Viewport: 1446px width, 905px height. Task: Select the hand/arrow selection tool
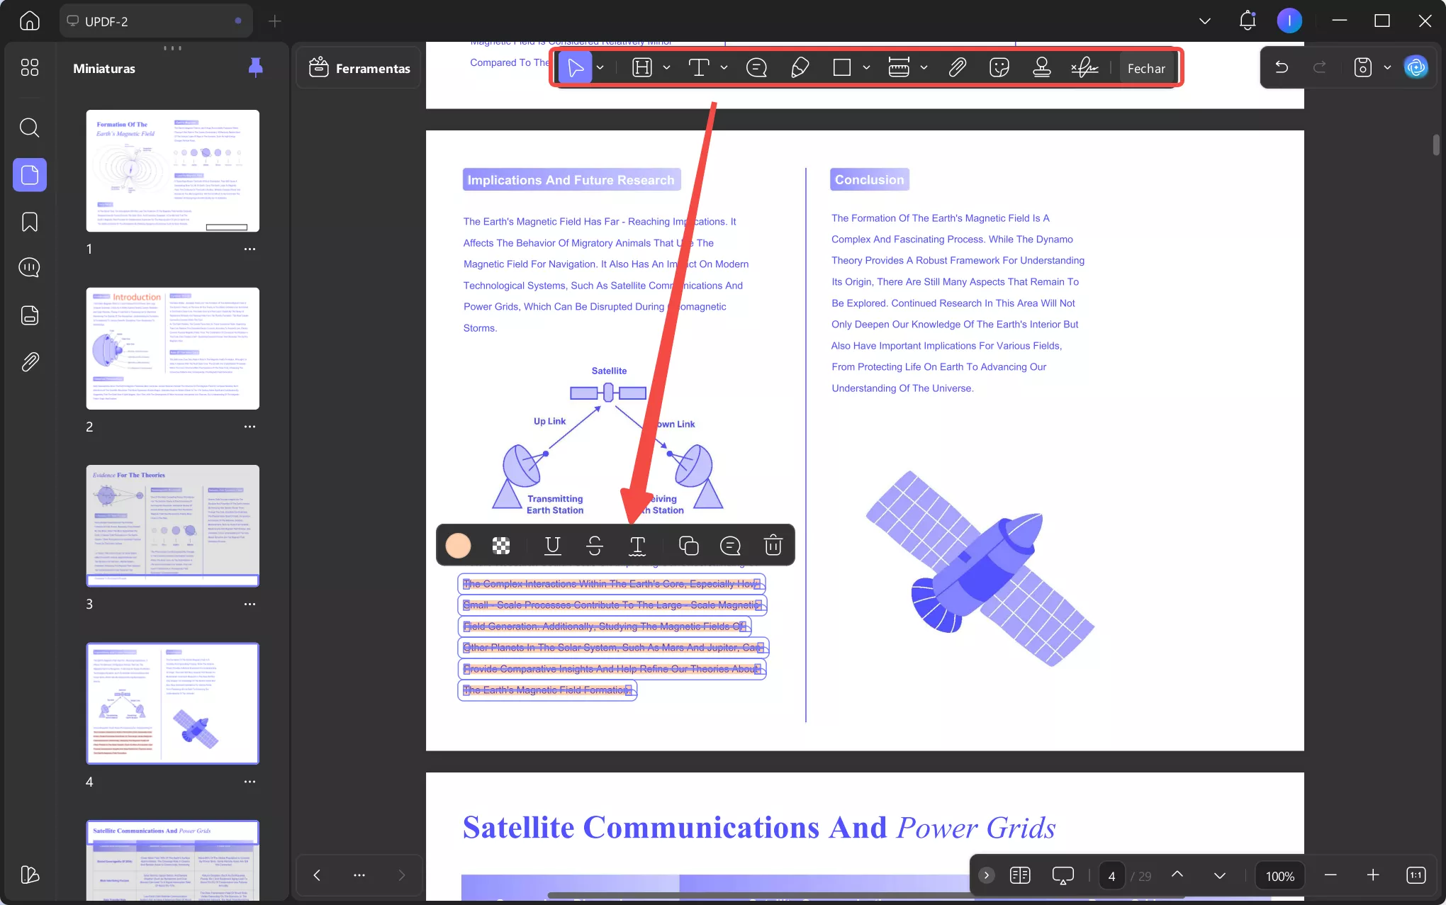coord(576,67)
